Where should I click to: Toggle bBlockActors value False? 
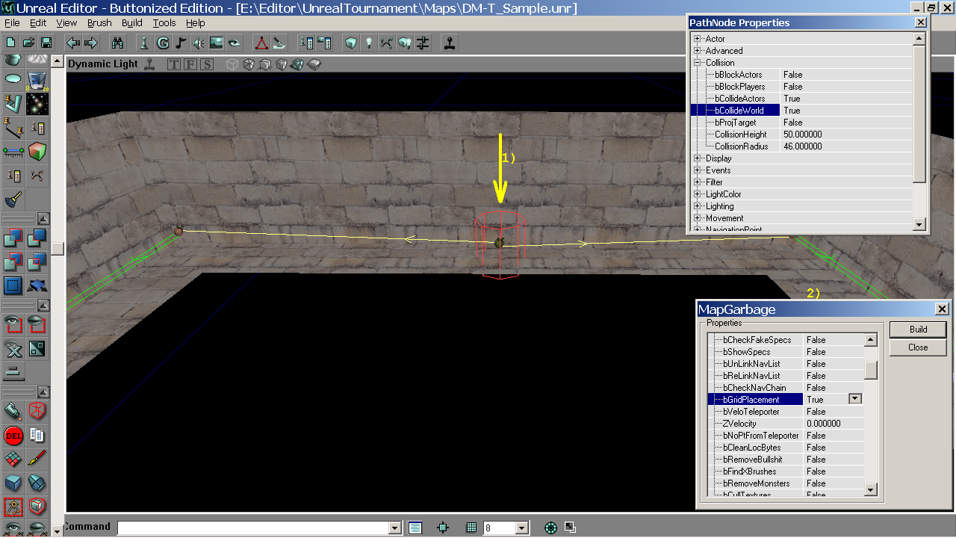(845, 75)
